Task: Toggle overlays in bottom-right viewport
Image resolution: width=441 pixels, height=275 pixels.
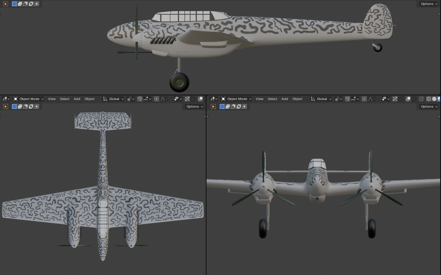Action: tap(408, 99)
